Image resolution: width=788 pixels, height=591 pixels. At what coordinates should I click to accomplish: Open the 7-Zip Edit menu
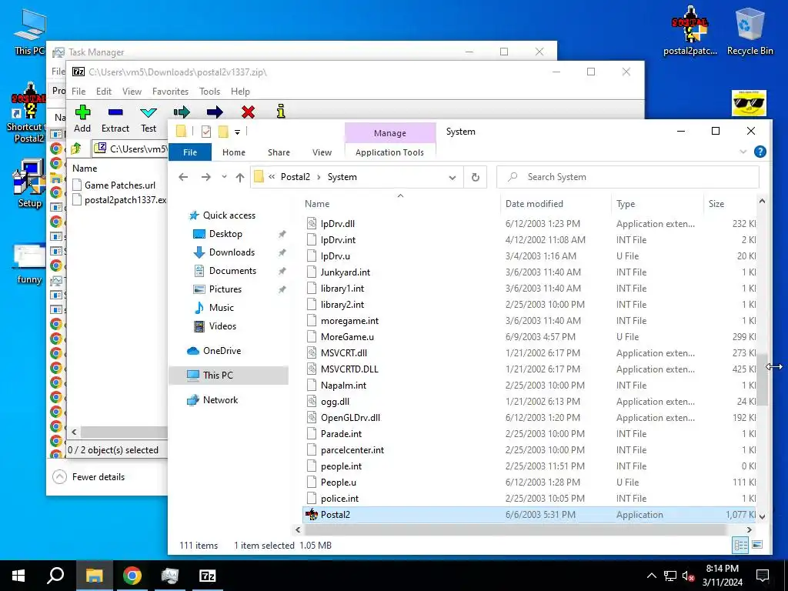104,92
